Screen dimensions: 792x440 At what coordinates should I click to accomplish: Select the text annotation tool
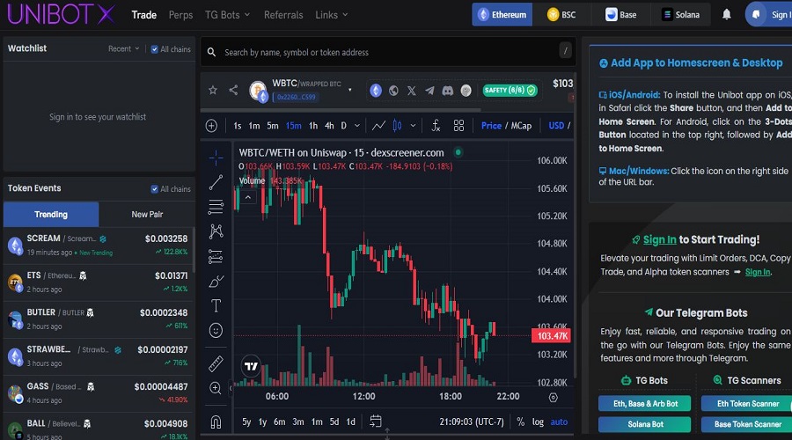216,305
